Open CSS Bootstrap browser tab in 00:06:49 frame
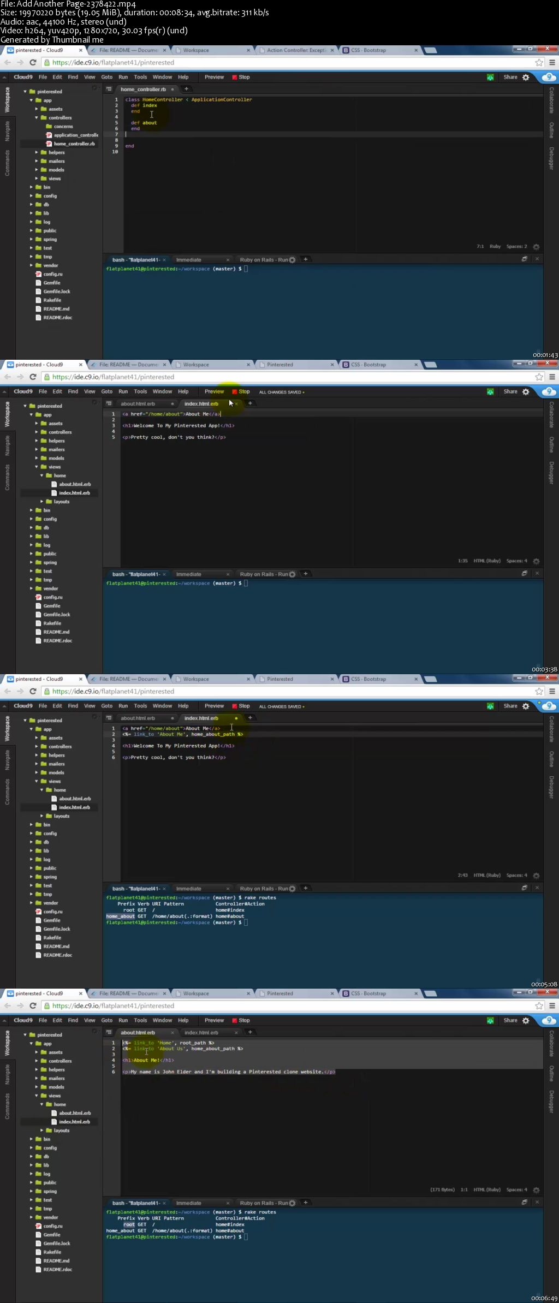Viewport: 559px width, 1303px height. (x=379, y=993)
